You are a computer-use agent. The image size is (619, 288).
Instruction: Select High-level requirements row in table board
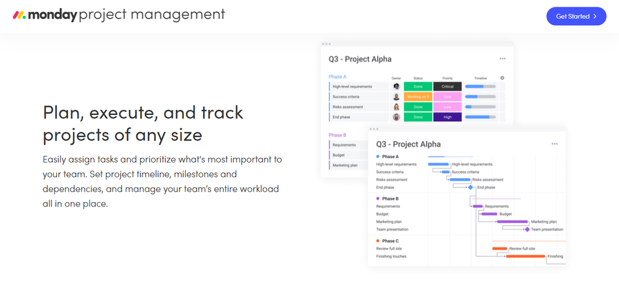tap(359, 87)
